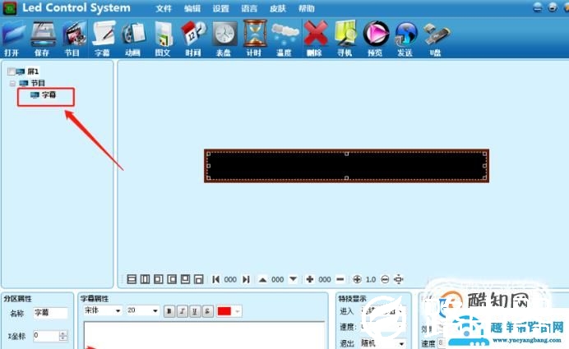Add a 字幕 subtitle via toolbar icon
Image resolution: width=569 pixels, height=349 pixels.
click(x=103, y=37)
